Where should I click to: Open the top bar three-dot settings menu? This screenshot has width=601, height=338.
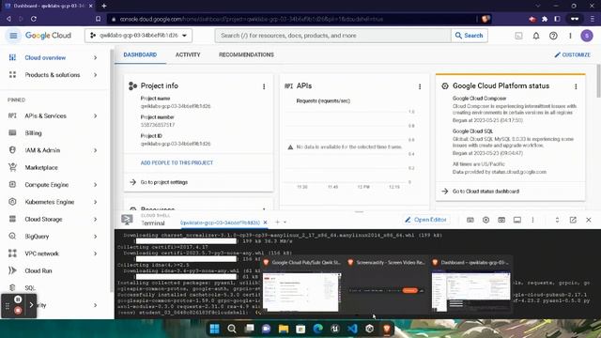click(x=570, y=36)
